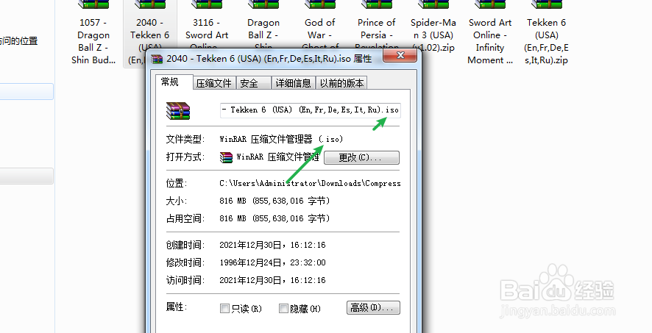The width and height of the screenshot is (652, 333).
Task: Switch to the 常规 tab
Action: tap(170, 82)
